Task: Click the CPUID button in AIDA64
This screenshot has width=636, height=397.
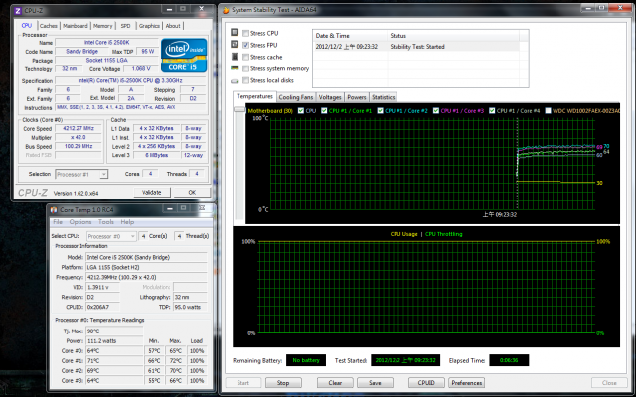Action: [426, 383]
